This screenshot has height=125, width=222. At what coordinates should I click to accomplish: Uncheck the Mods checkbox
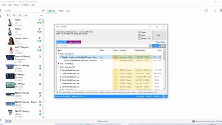coord(139,35)
